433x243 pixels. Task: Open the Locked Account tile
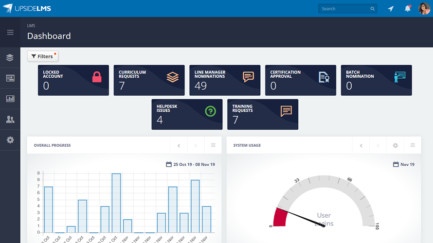73,80
